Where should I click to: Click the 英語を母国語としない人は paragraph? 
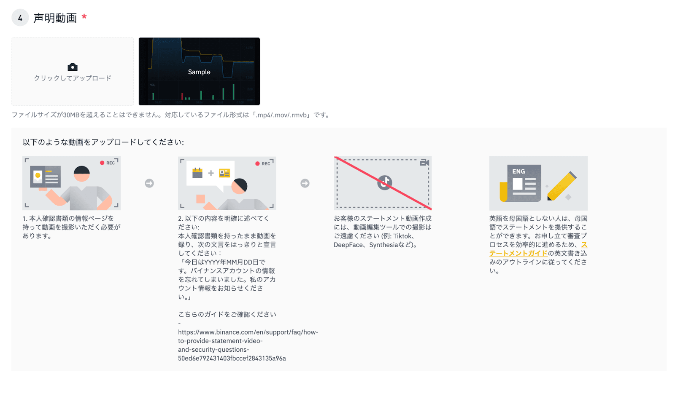point(538,244)
